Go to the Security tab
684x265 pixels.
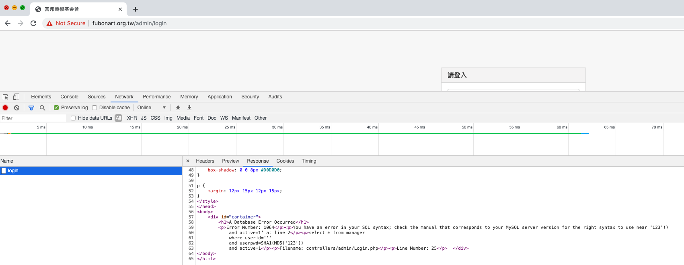250,97
